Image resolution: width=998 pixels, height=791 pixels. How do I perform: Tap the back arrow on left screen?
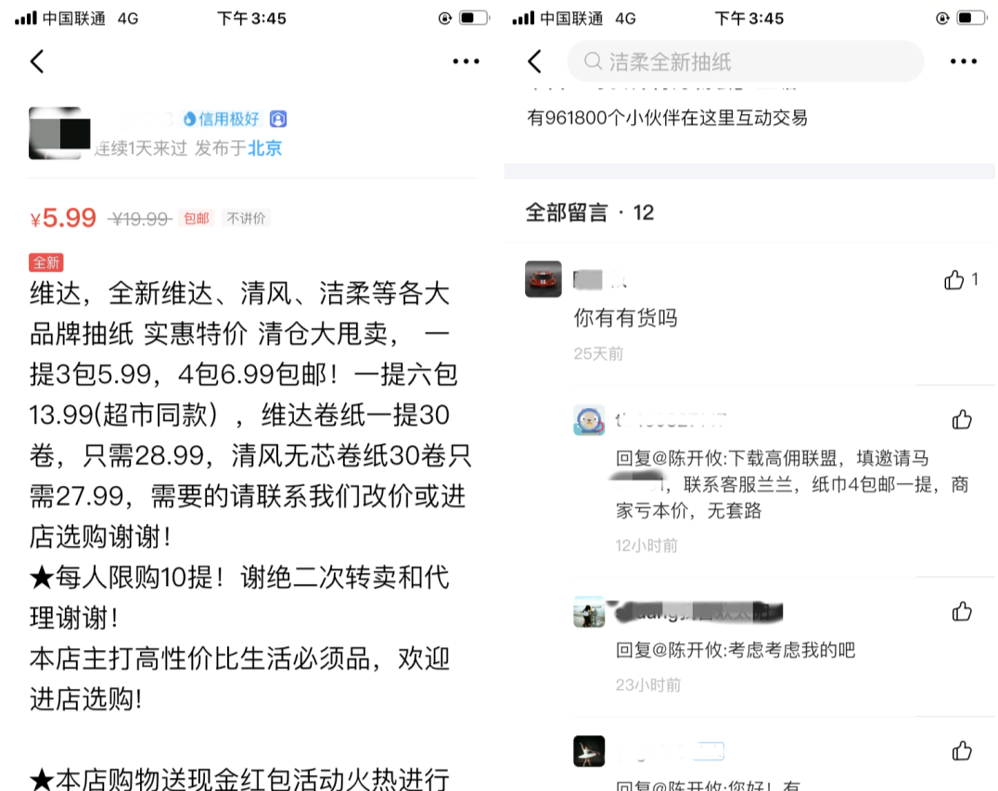tap(37, 62)
